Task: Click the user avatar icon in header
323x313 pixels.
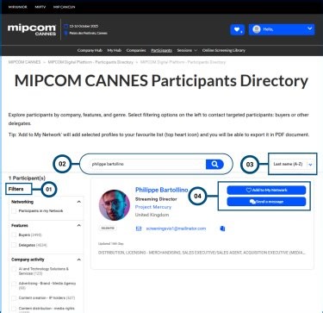Action: coord(257,29)
